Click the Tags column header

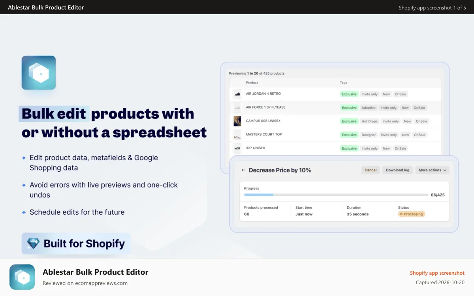pyautogui.click(x=344, y=82)
